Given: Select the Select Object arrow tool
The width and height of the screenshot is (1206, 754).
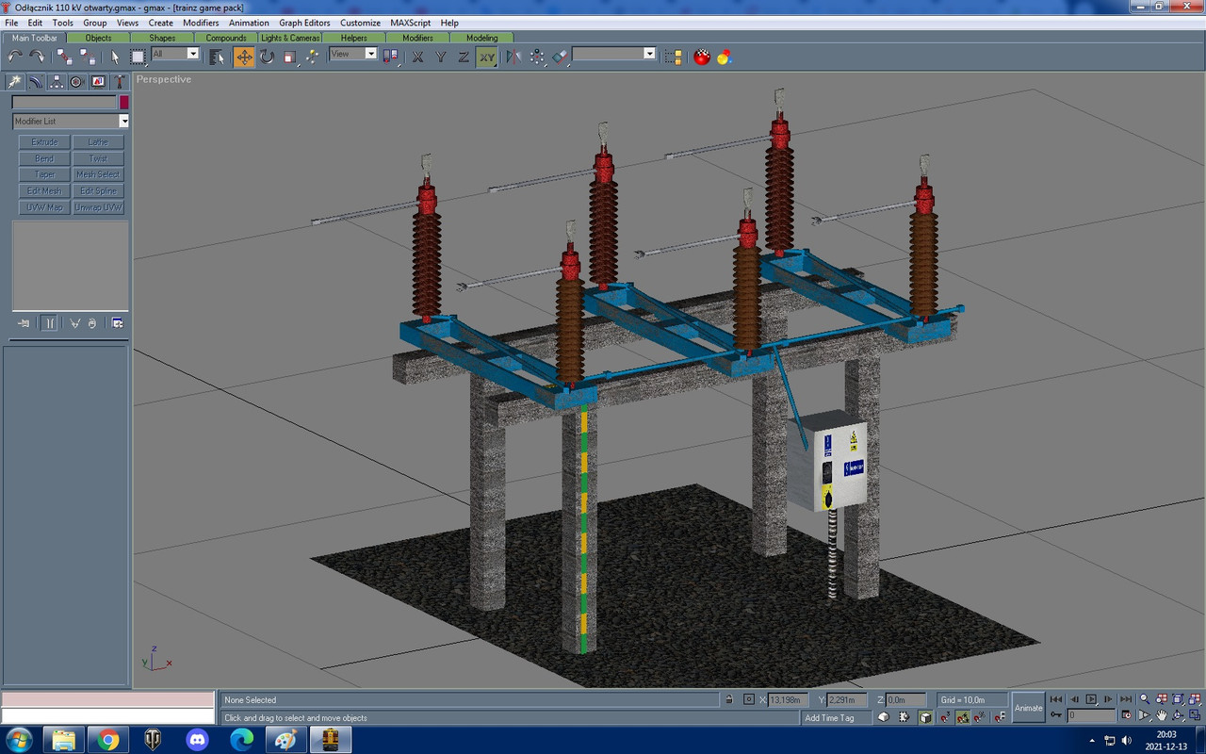Looking at the screenshot, I should click(115, 57).
